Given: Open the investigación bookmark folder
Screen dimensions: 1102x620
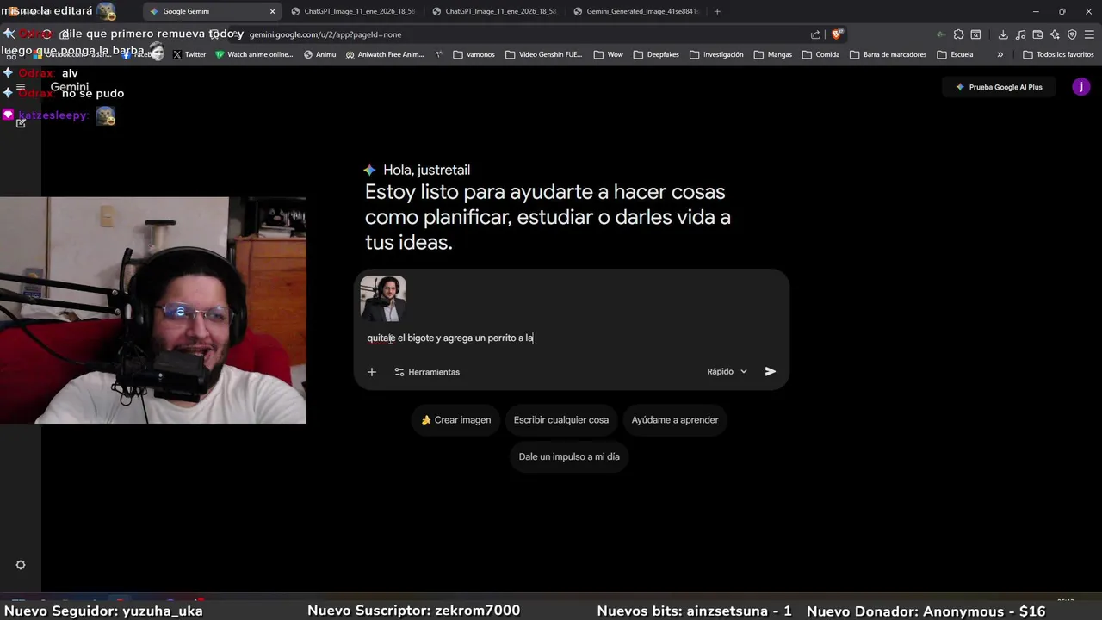Looking at the screenshot, I should click(716, 54).
